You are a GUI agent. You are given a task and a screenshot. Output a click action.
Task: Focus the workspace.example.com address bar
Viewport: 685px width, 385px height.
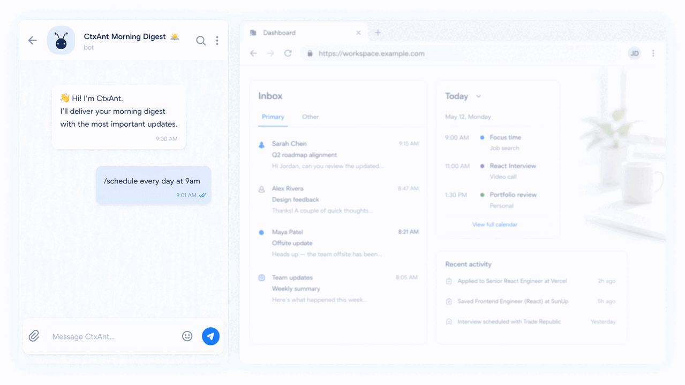[x=461, y=53]
